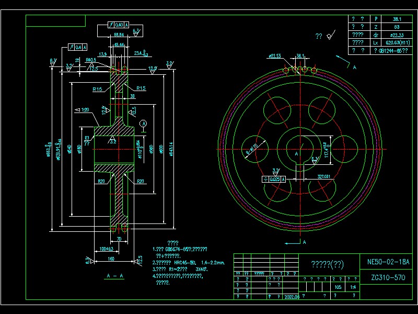Image resolution: width=418 pixels, height=314 pixels.
Task: Select the ø620.91 diameter dimension
Action: coord(59,149)
